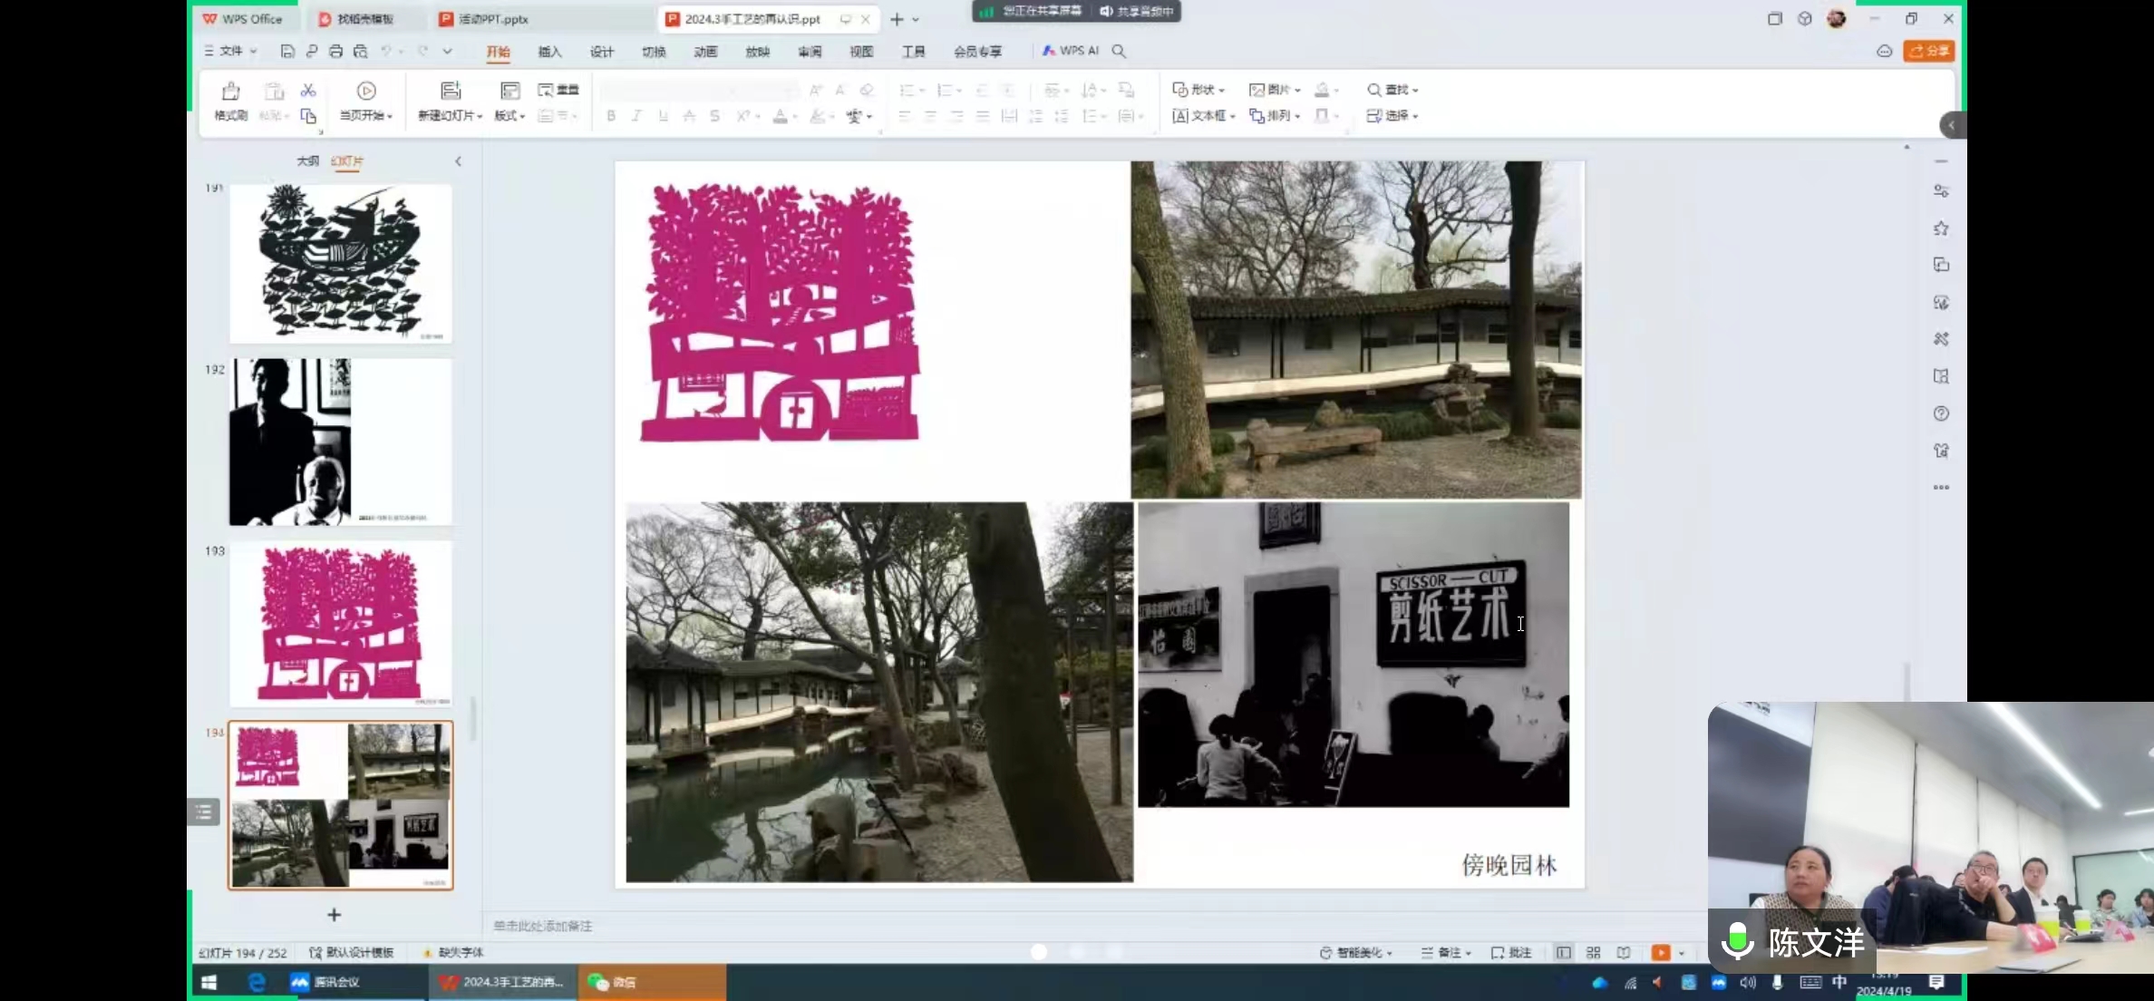The image size is (2154, 1001).
Task: Switch to reading view book icon
Action: coord(1624,953)
